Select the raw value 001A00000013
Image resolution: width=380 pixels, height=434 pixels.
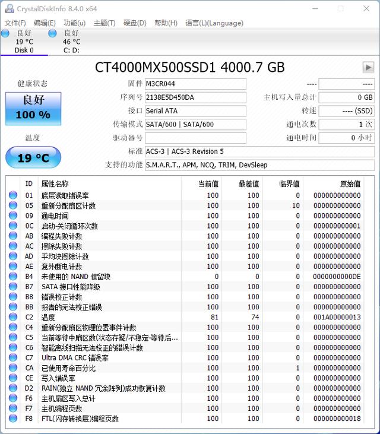click(337, 317)
